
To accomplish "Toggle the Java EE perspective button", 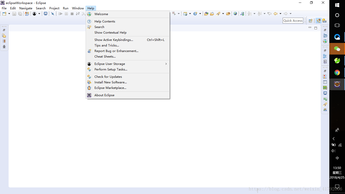I will 318,21.
